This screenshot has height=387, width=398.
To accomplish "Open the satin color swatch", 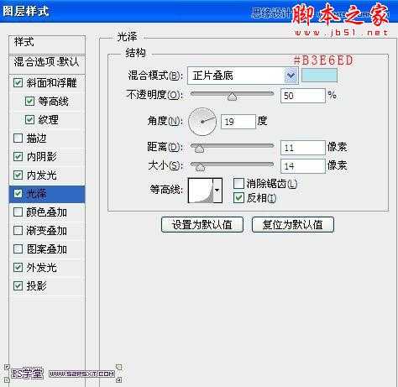I will click(x=319, y=76).
